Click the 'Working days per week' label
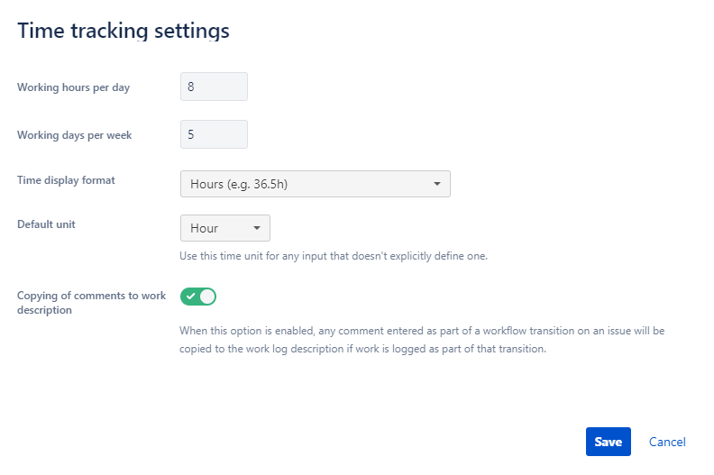The width and height of the screenshot is (714, 475). click(75, 135)
